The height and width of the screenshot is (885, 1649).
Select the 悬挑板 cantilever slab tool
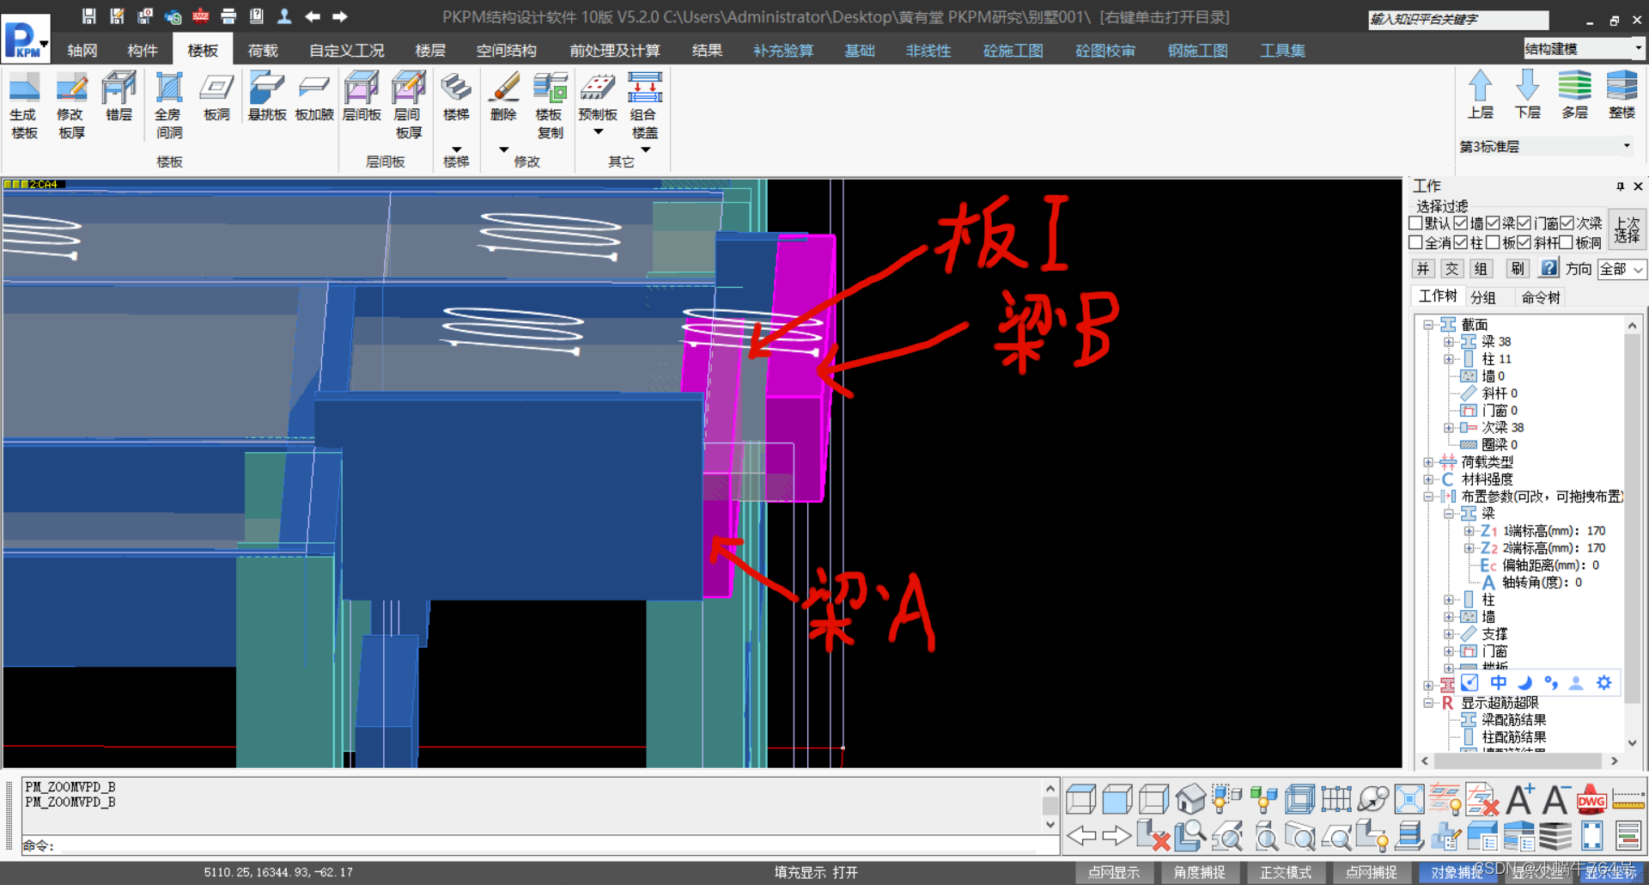pos(266,88)
